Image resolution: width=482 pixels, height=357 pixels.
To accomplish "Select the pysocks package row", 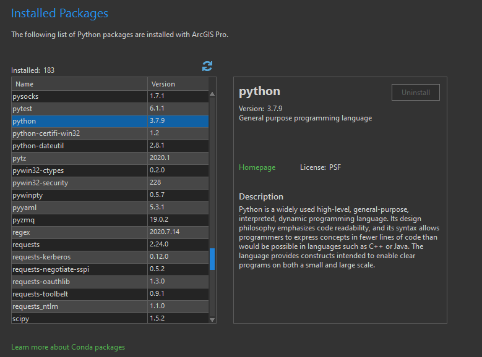I will coord(110,96).
